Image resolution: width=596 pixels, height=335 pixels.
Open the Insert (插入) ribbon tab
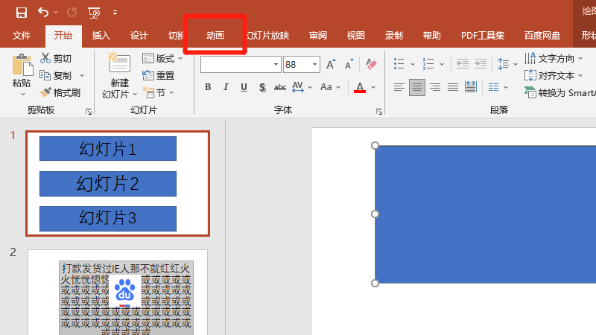[101, 36]
